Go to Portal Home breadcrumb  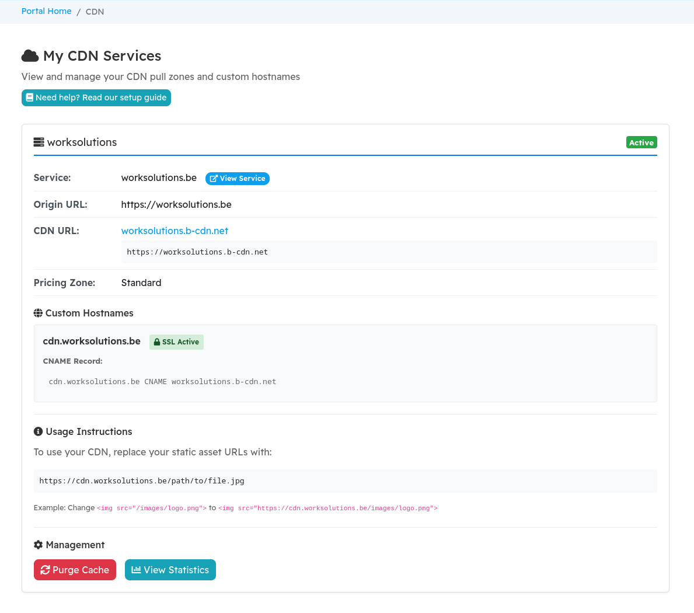click(x=46, y=12)
